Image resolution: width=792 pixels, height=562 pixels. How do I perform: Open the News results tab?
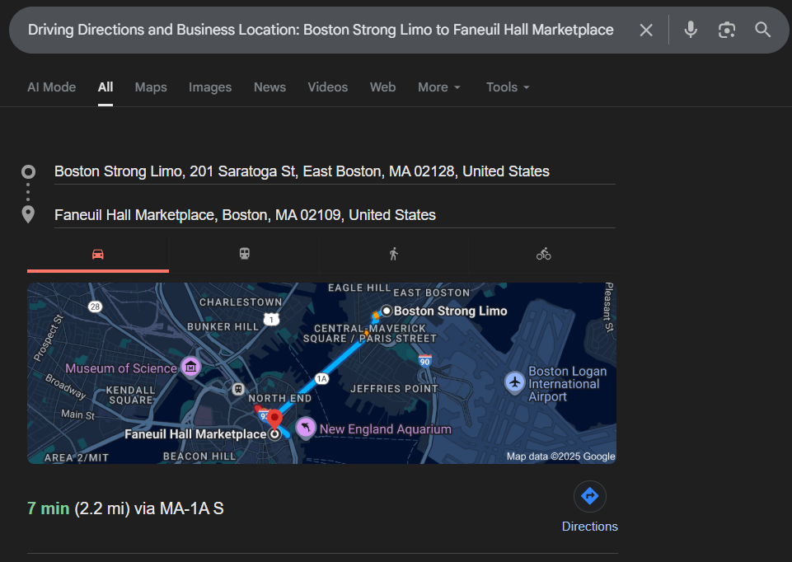tap(269, 87)
